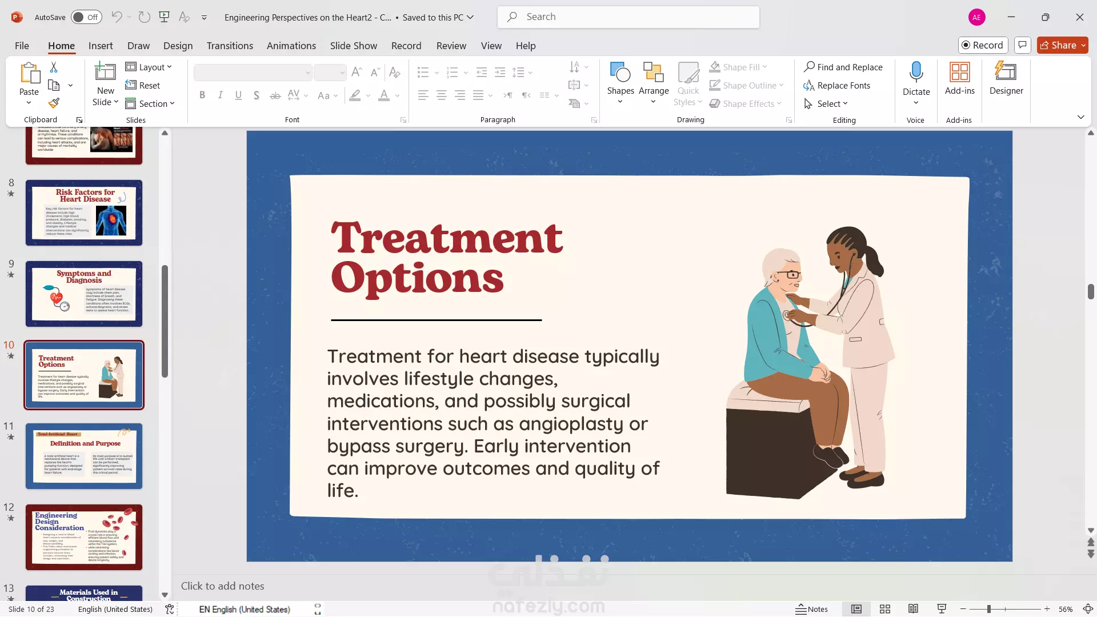Switch to the Insert tab
The height and width of the screenshot is (617, 1097).
101,46
